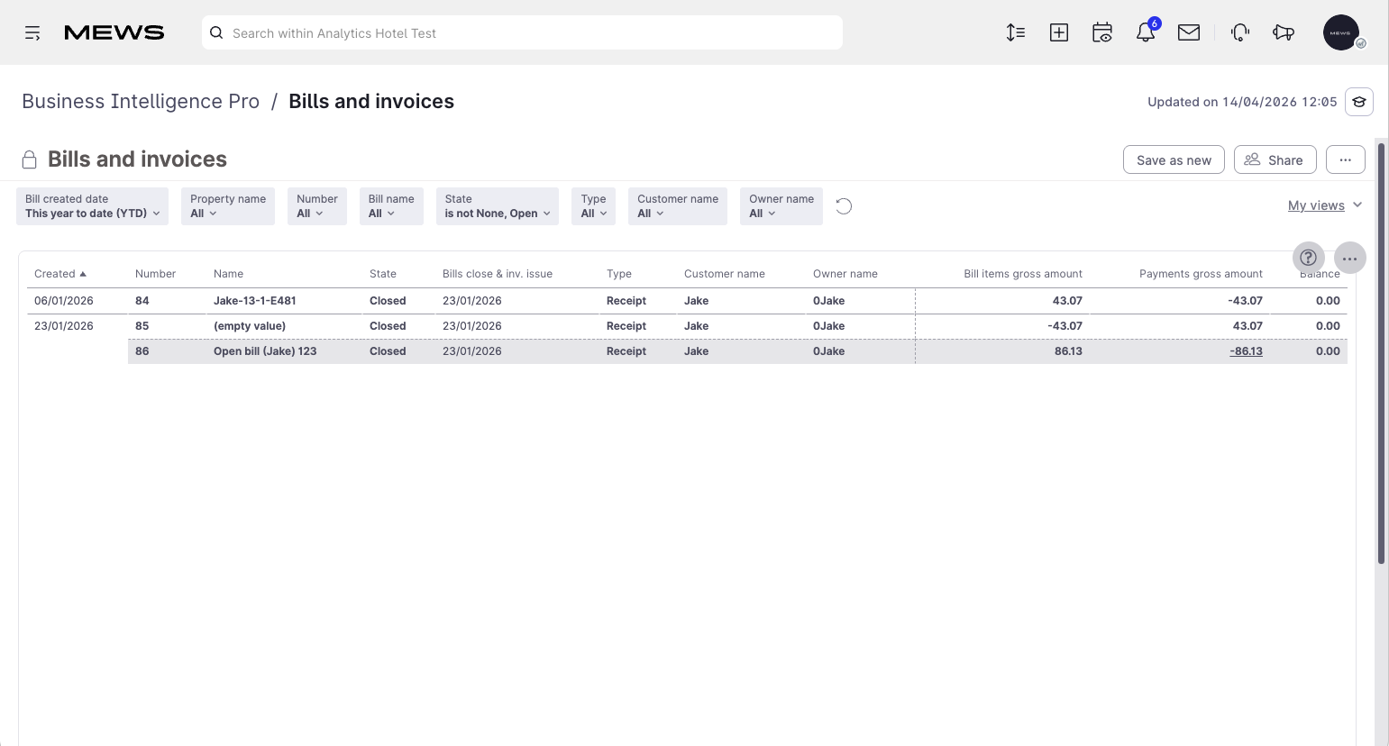Click the Number column header

point(155,274)
